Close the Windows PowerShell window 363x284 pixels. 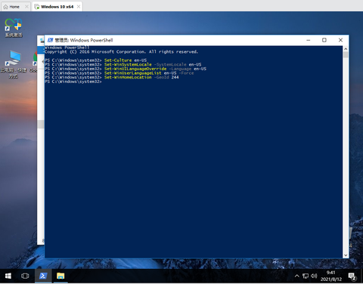tap(340, 40)
